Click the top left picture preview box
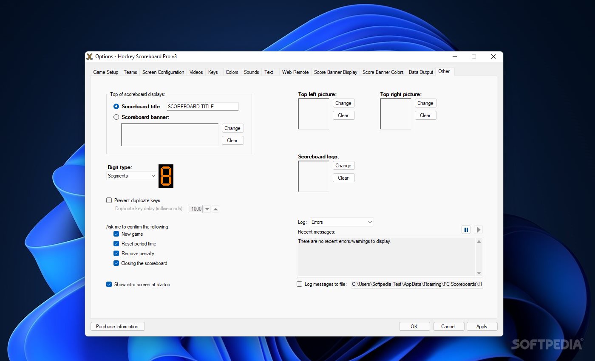 click(x=314, y=114)
